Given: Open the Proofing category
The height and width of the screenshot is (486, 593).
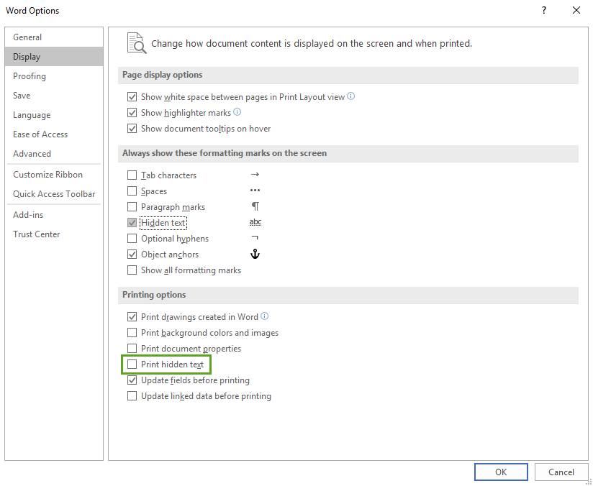Looking at the screenshot, I should click(30, 76).
